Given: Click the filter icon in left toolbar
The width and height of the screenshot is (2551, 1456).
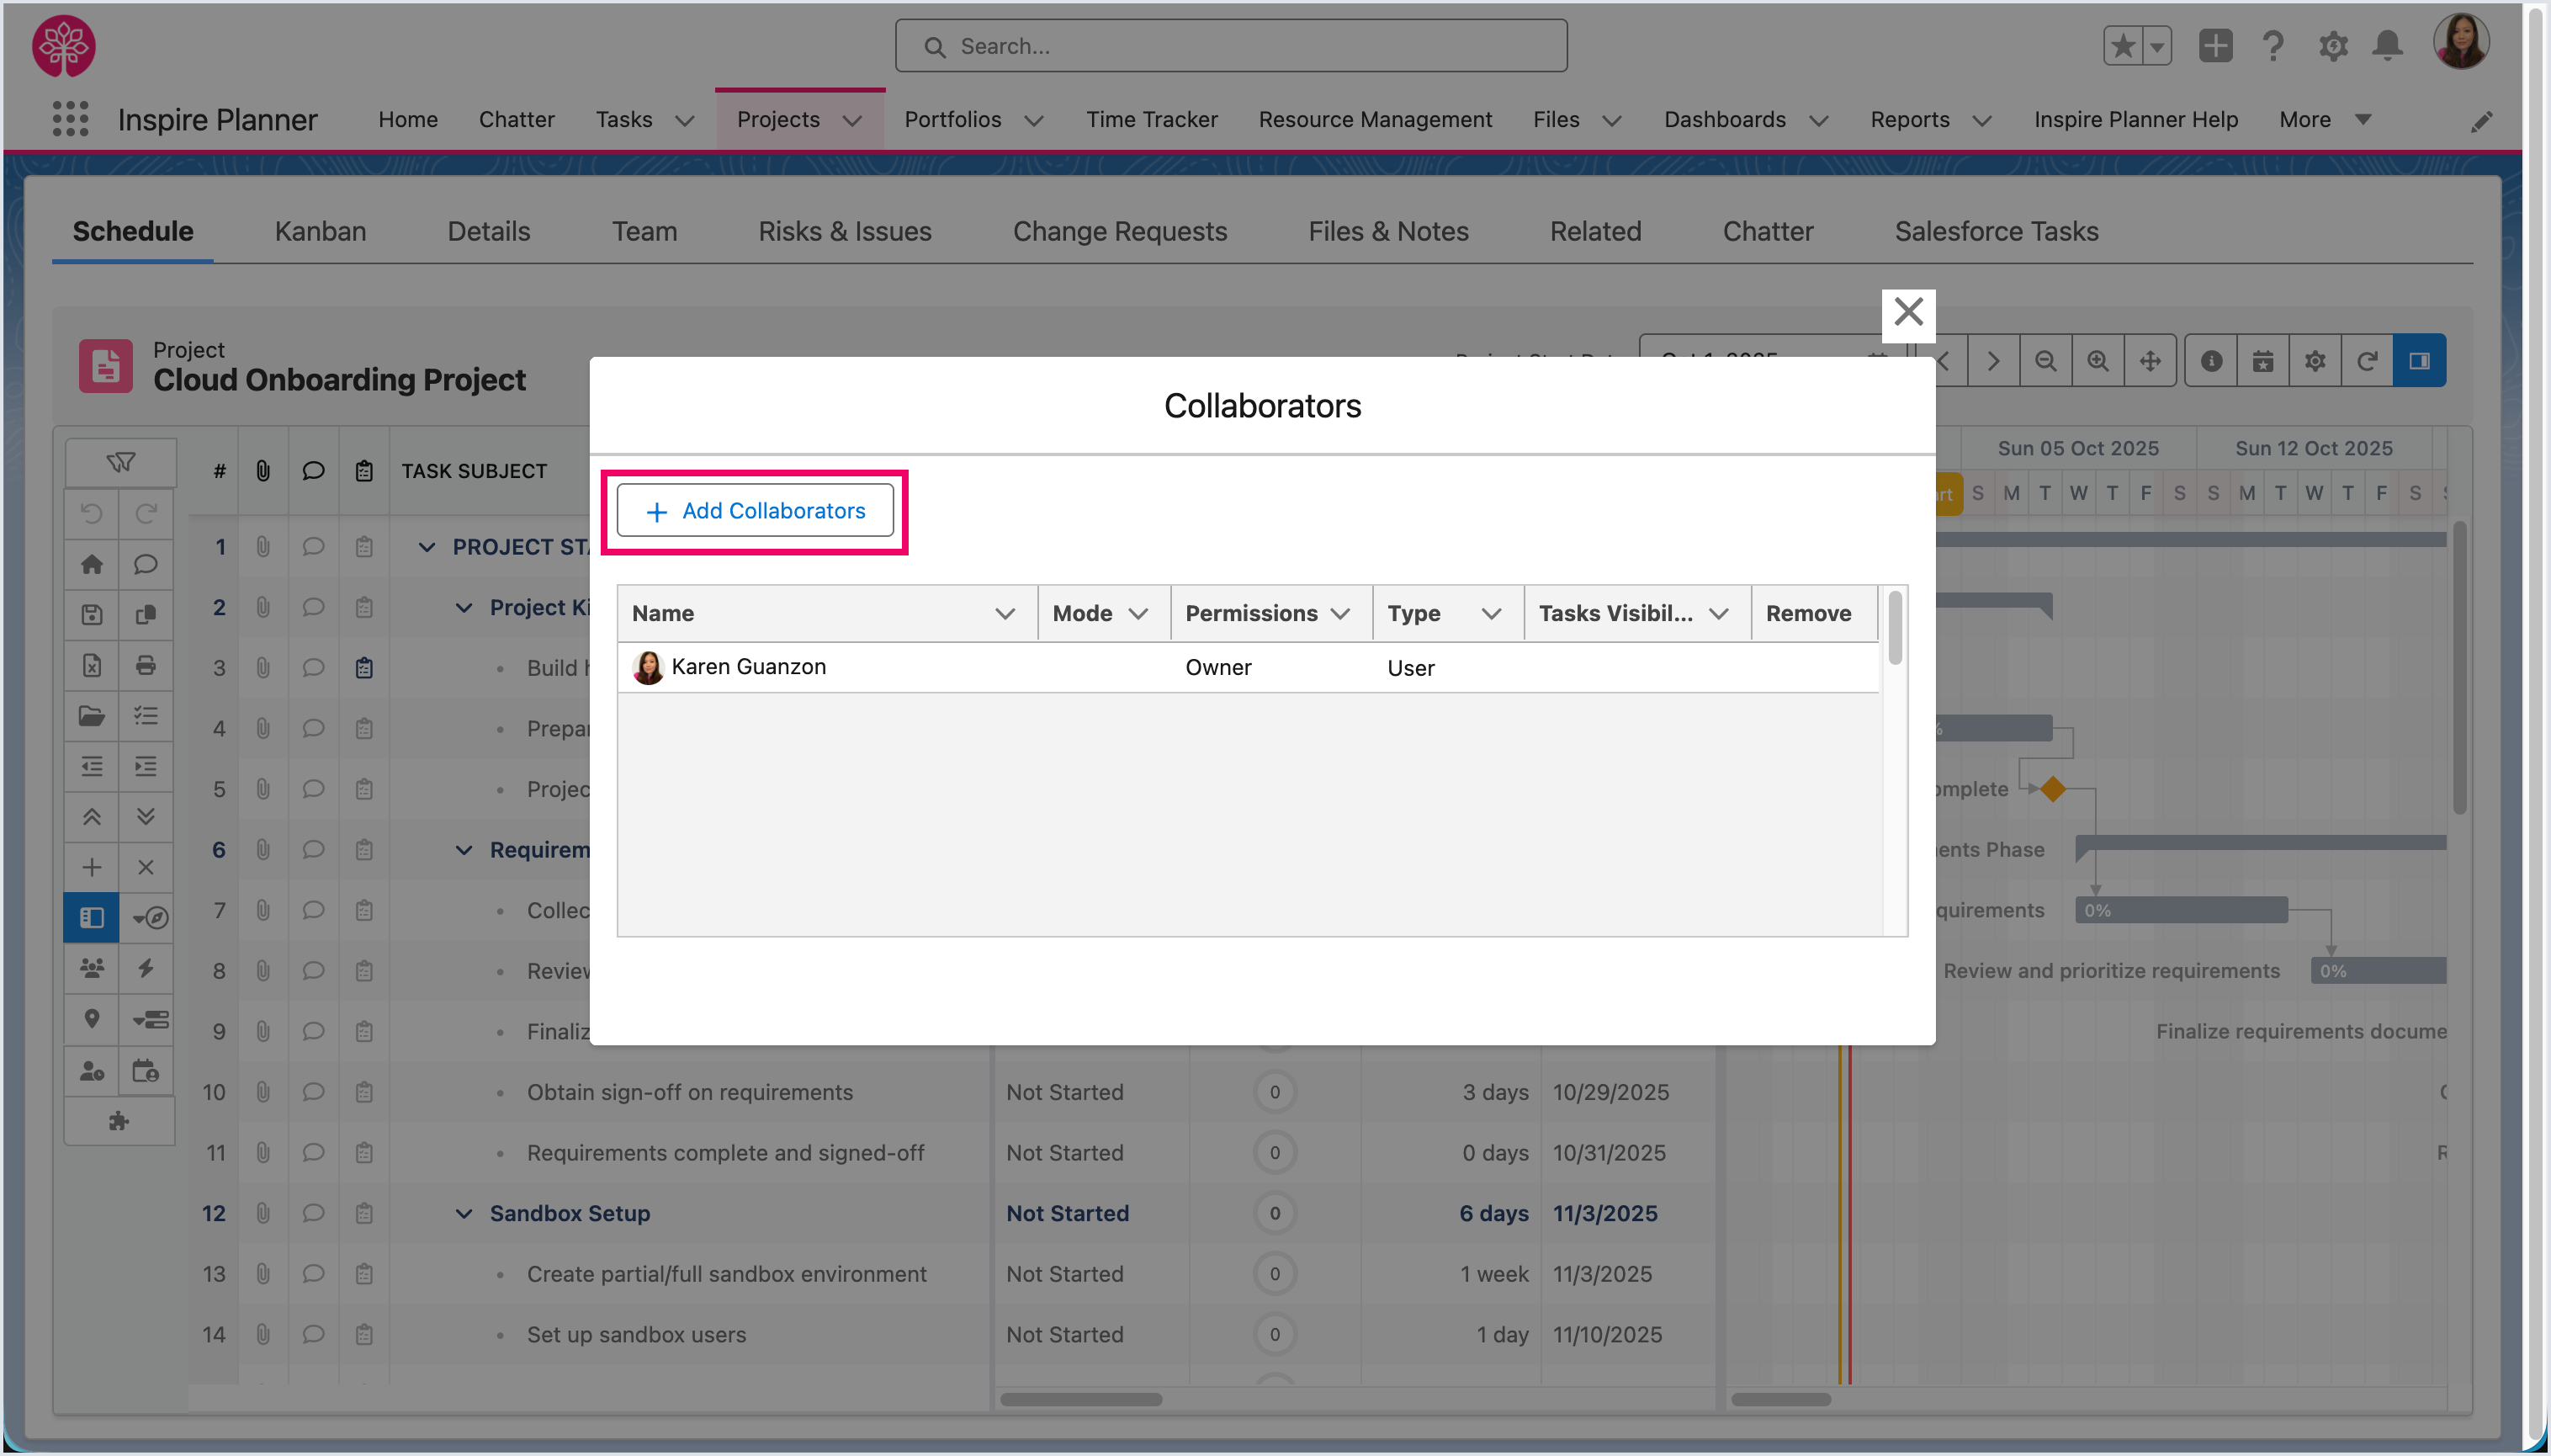Looking at the screenshot, I should (121, 462).
